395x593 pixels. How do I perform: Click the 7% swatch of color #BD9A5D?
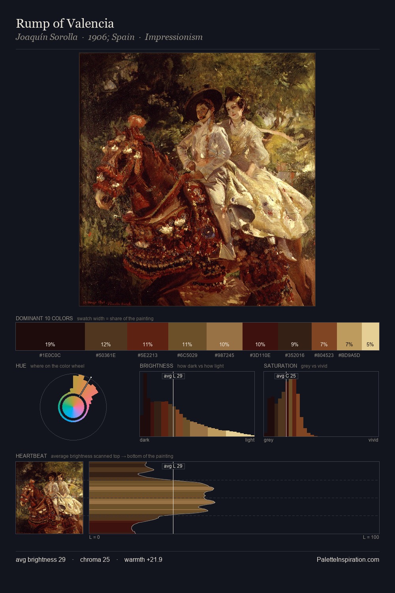click(349, 336)
